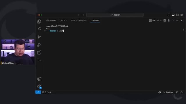Close the terminal panel
Image resolution: width=186 pixels, height=104 pixels.
coord(181,21)
